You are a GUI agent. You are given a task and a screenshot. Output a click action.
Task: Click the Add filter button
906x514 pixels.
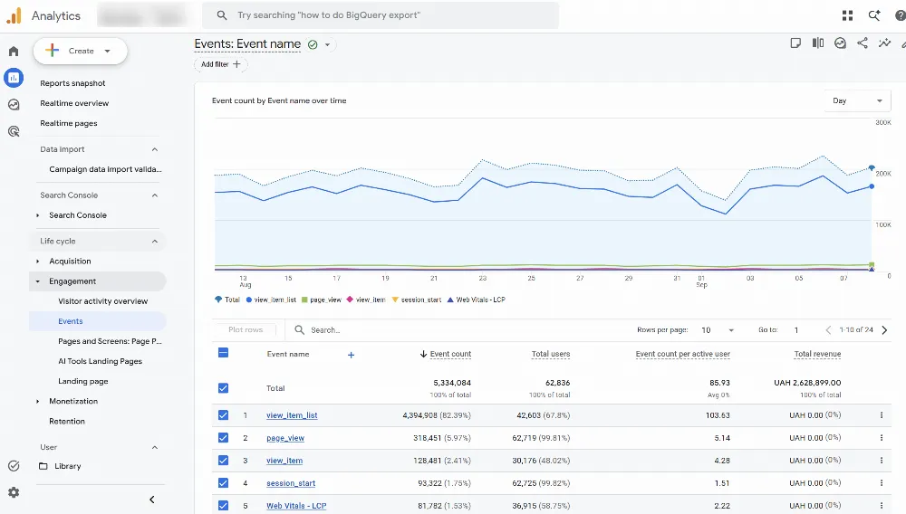221,64
